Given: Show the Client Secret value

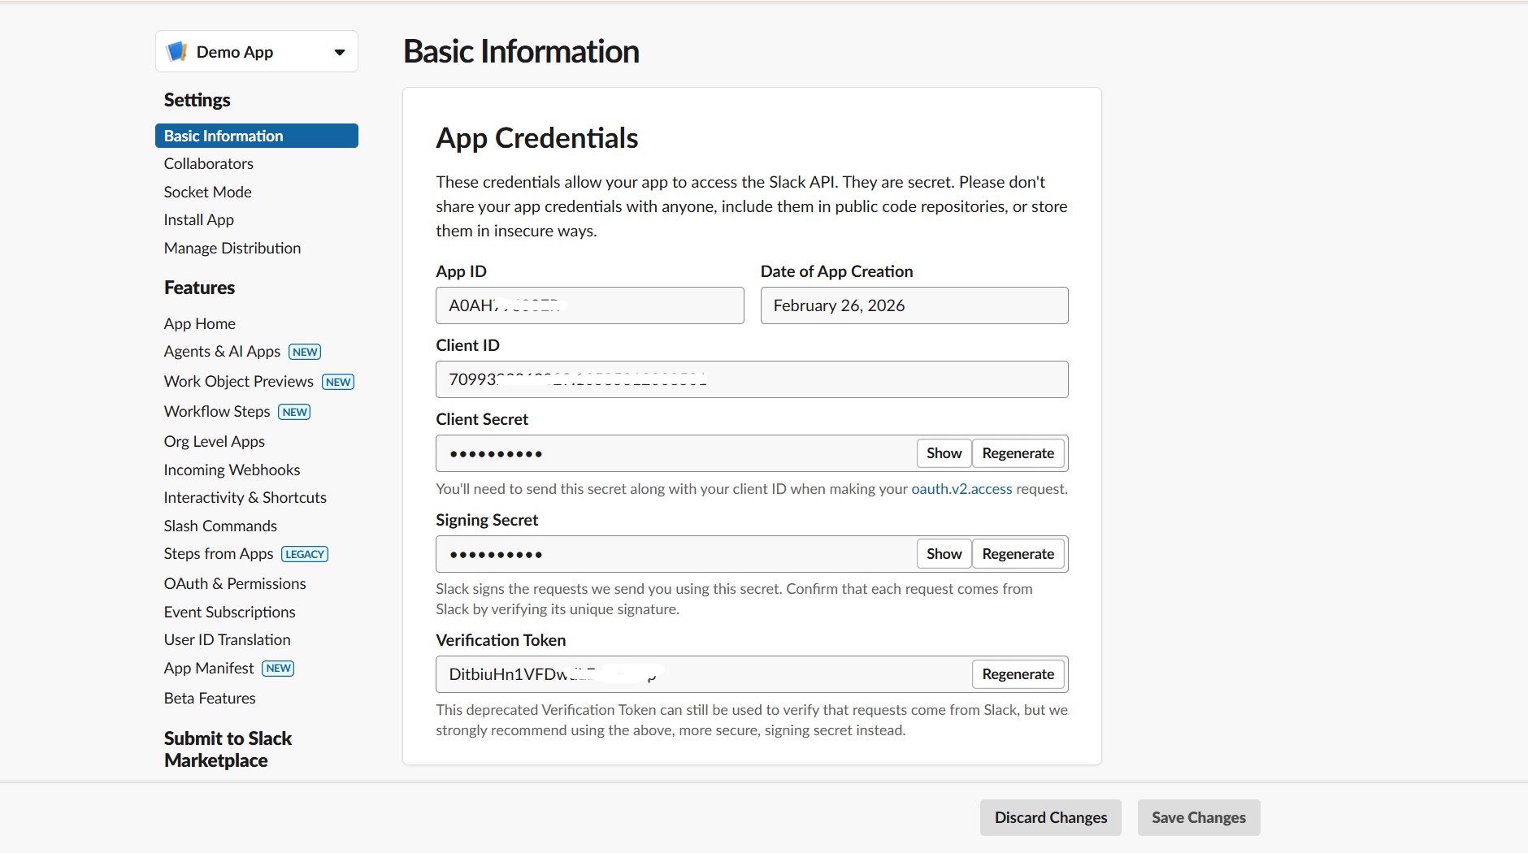Looking at the screenshot, I should [943, 453].
